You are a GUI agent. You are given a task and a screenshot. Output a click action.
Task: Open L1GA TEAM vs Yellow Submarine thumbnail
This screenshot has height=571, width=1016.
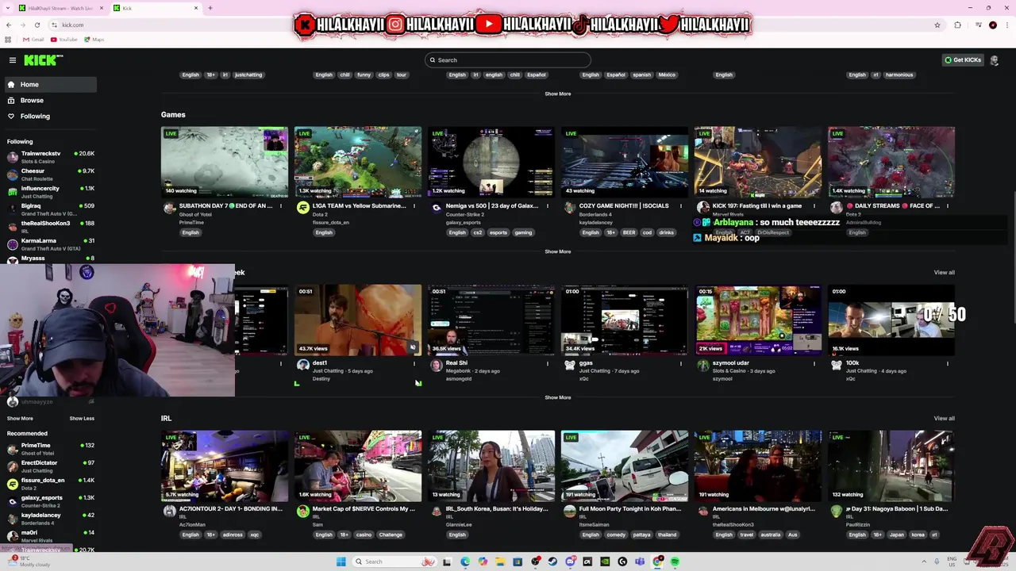358,162
